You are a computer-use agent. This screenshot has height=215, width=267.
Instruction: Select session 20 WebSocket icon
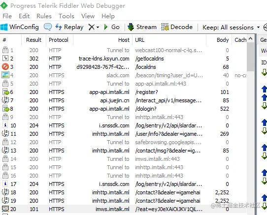tap(5, 209)
